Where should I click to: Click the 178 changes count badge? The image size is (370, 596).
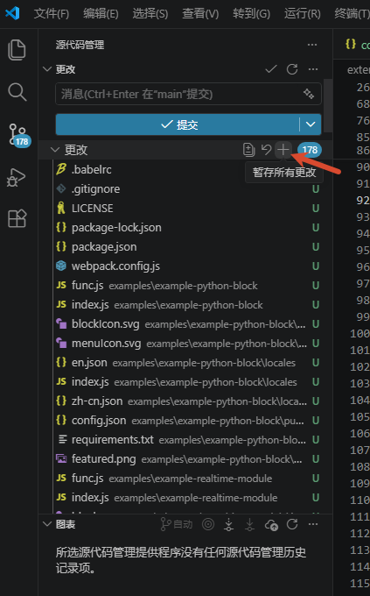point(310,150)
